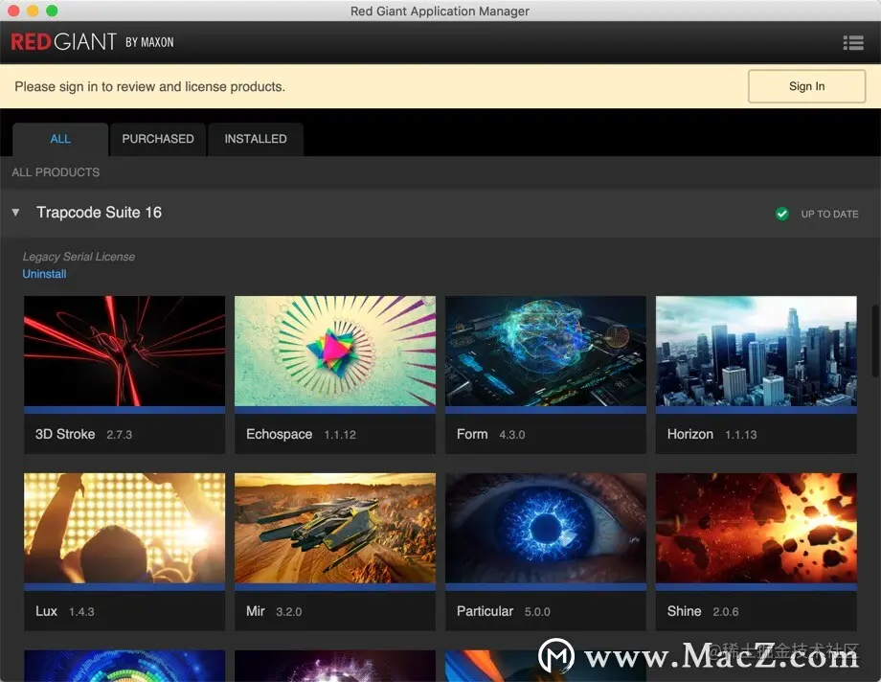Click the 3.2.0 version number
Image resolution: width=881 pixels, height=682 pixels.
pos(289,612)
